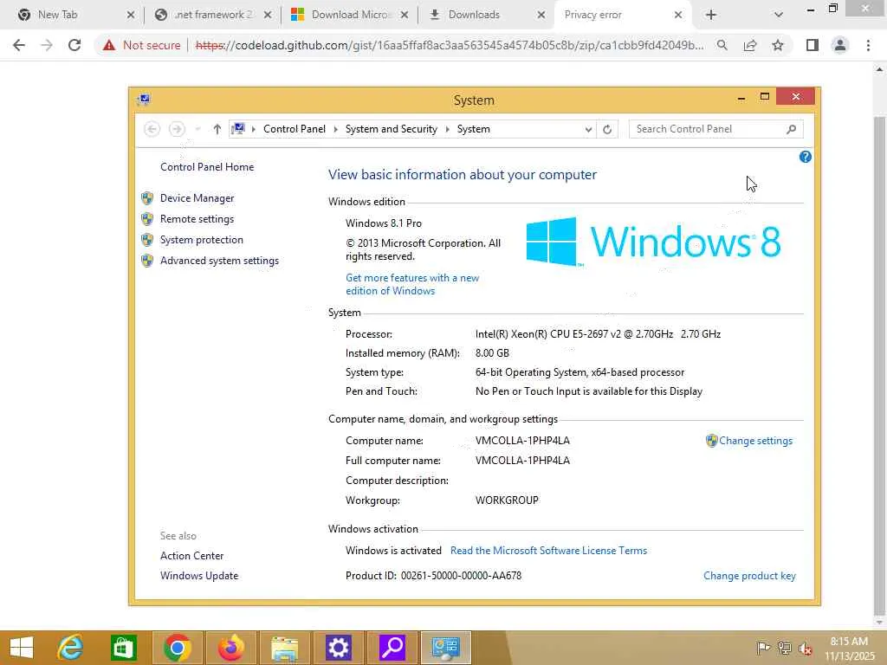Click the Chrome address bar URL

point(450,45)
